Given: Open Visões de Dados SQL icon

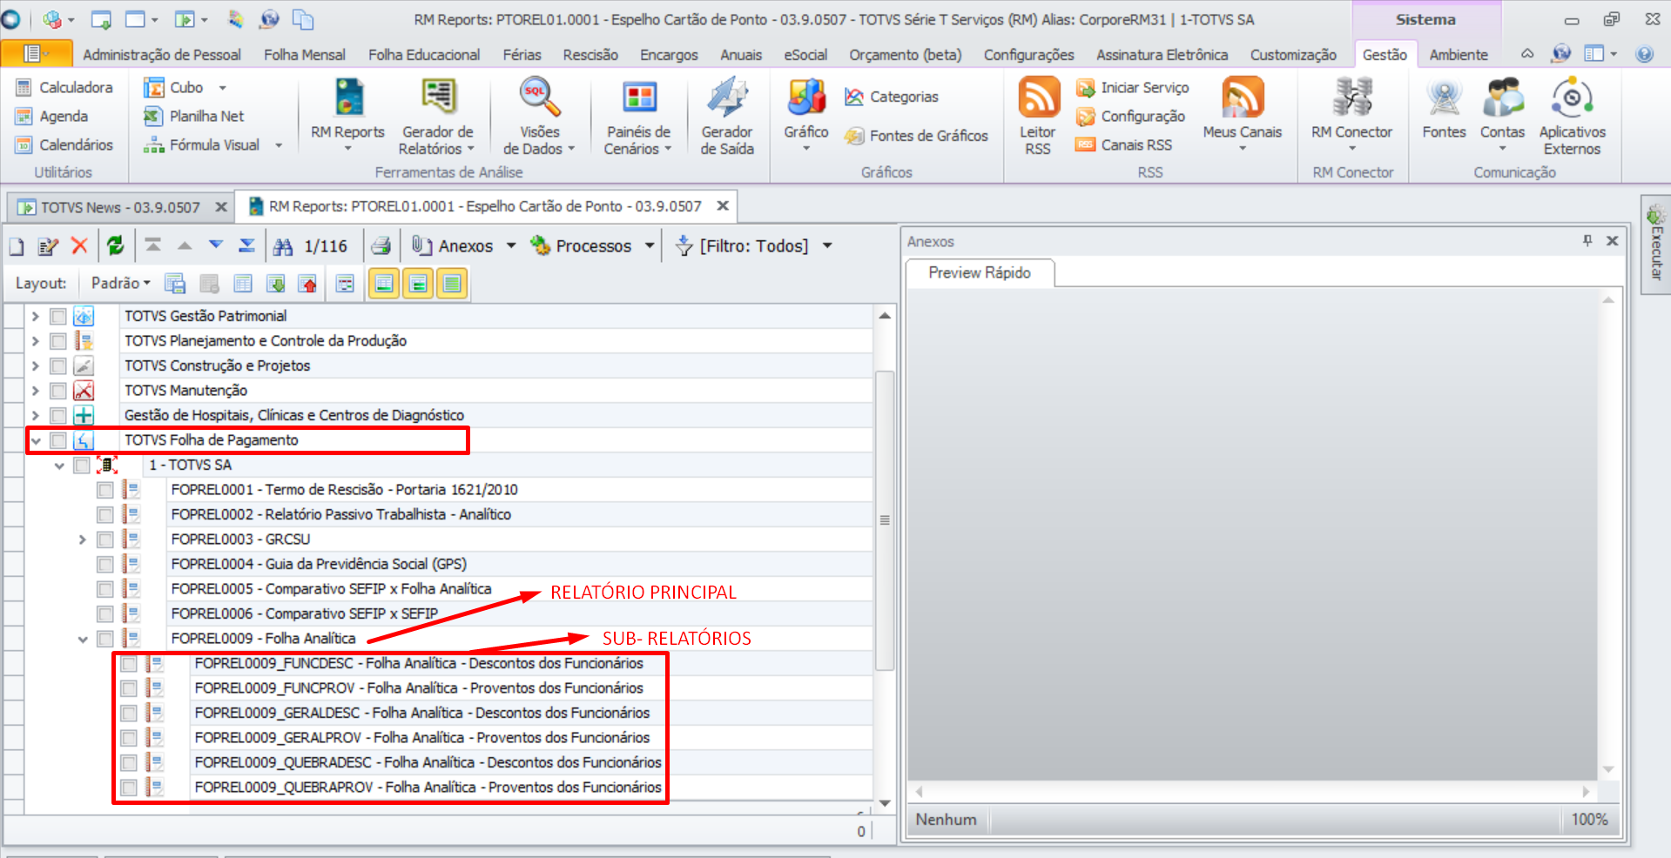Looking at the screenshot, I should point(539,116).
